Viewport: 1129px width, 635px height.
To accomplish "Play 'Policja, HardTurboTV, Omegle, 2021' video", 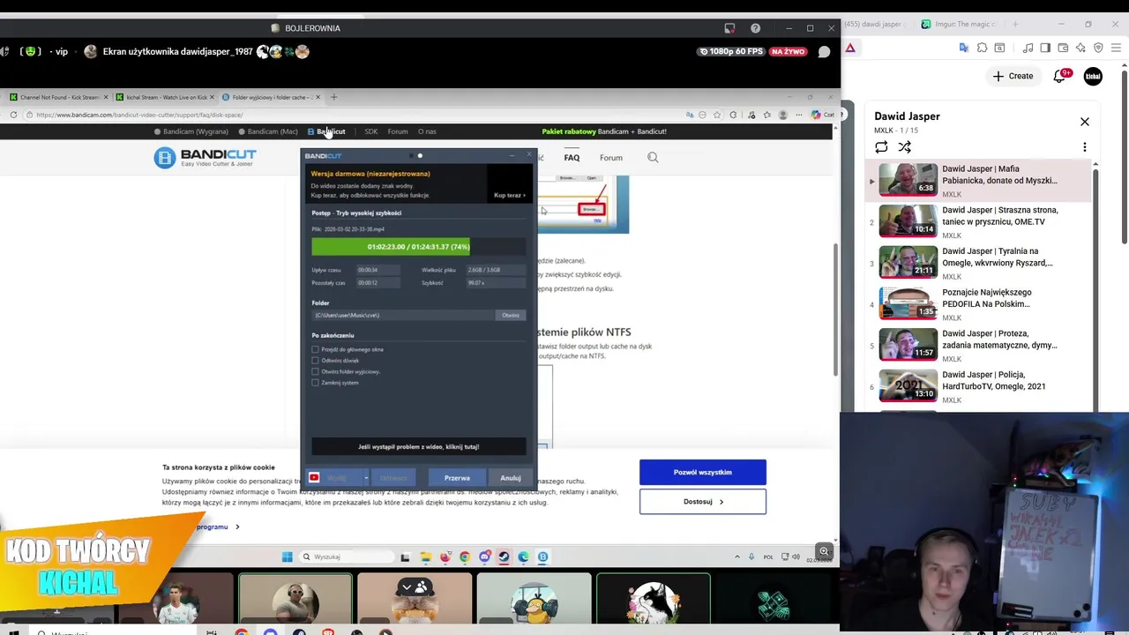I will coord(979,386).
